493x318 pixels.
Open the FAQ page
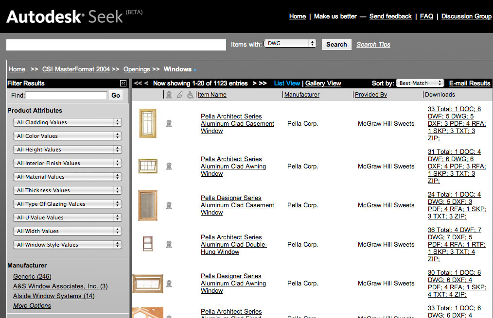[x=426, y=17]
